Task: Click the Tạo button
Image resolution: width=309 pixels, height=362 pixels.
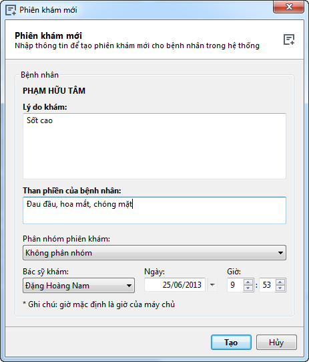Action: [x=231, y=342]
